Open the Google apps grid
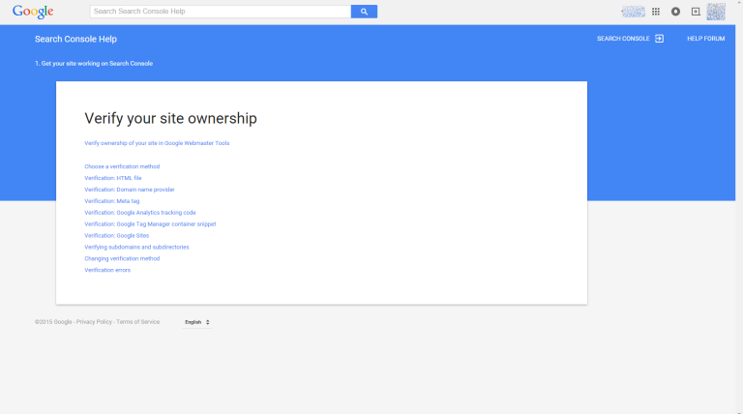This screenshot has width=743, height=414. (x=656, y=12)
